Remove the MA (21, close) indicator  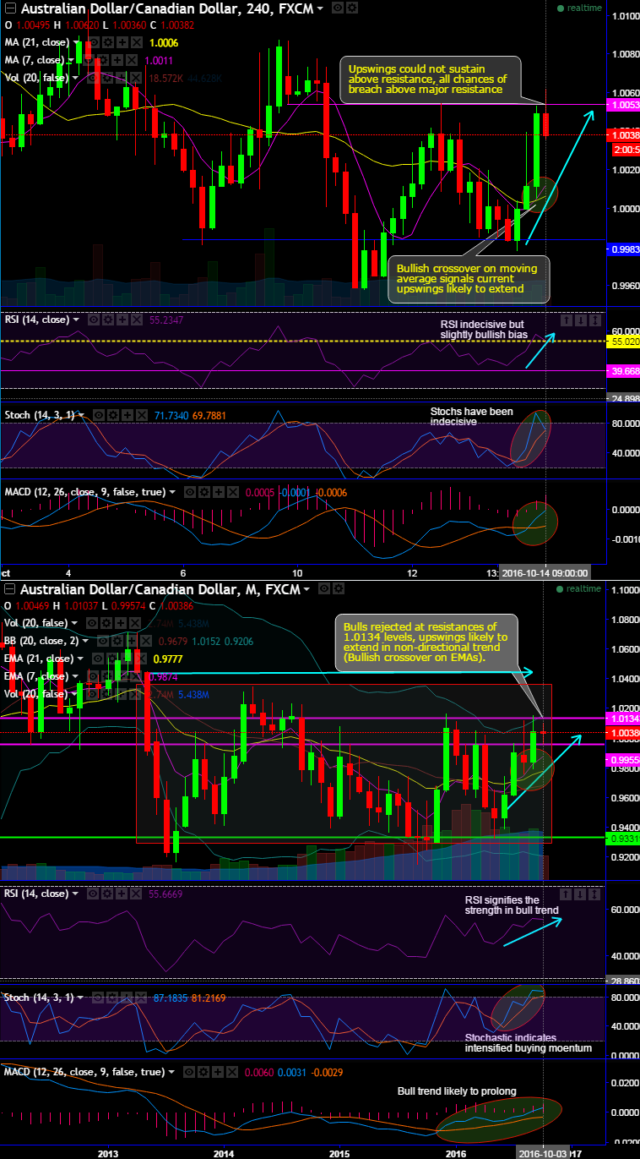[136, 42]
